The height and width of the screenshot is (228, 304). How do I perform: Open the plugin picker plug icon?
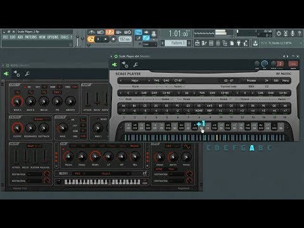239,43
